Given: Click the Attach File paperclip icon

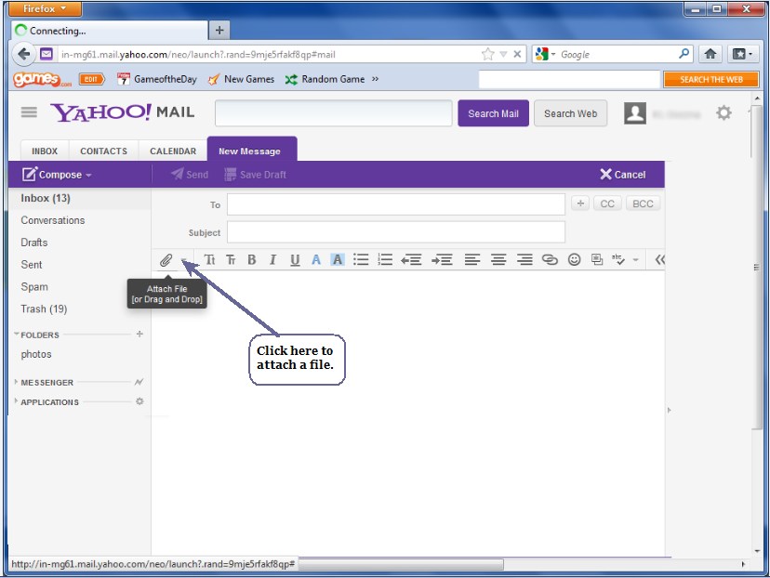Looking at the screenshot, I should click(x=167, y=259).
